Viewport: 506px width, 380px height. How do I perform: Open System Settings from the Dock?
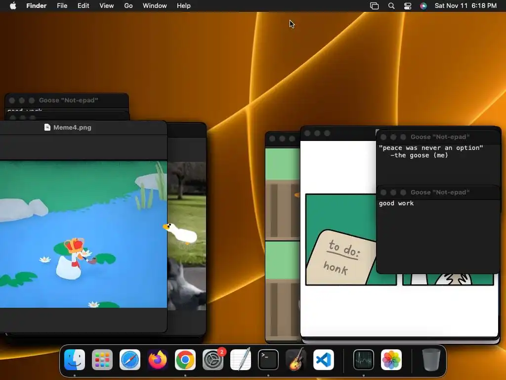[213, 360]
